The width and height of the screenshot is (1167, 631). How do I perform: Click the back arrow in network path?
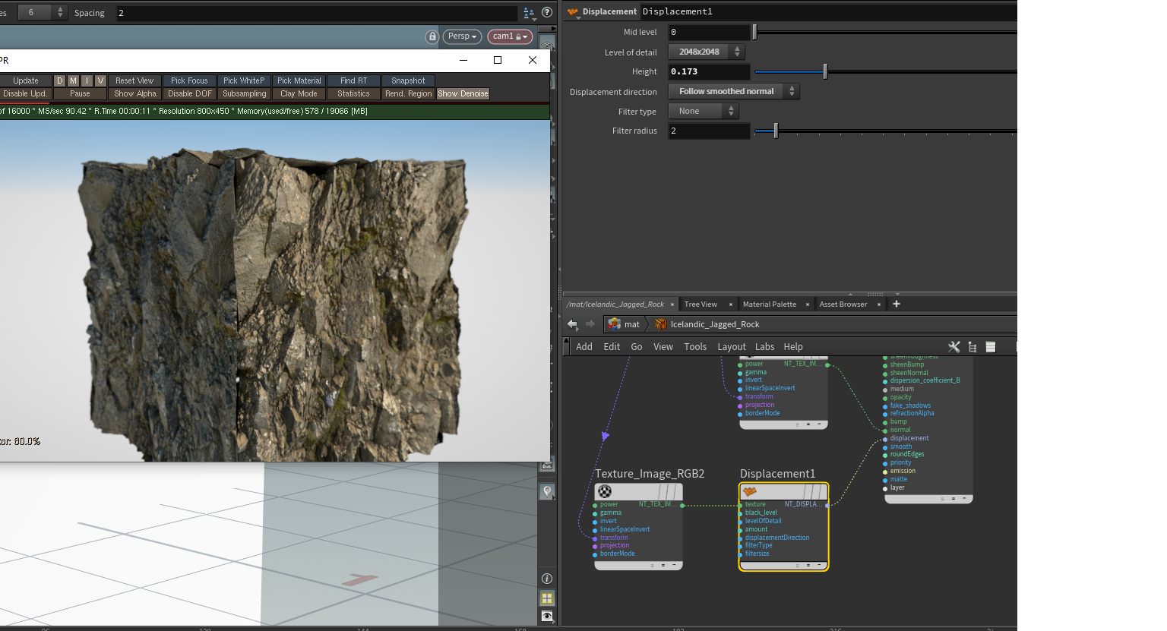click(x=572, y=324)
